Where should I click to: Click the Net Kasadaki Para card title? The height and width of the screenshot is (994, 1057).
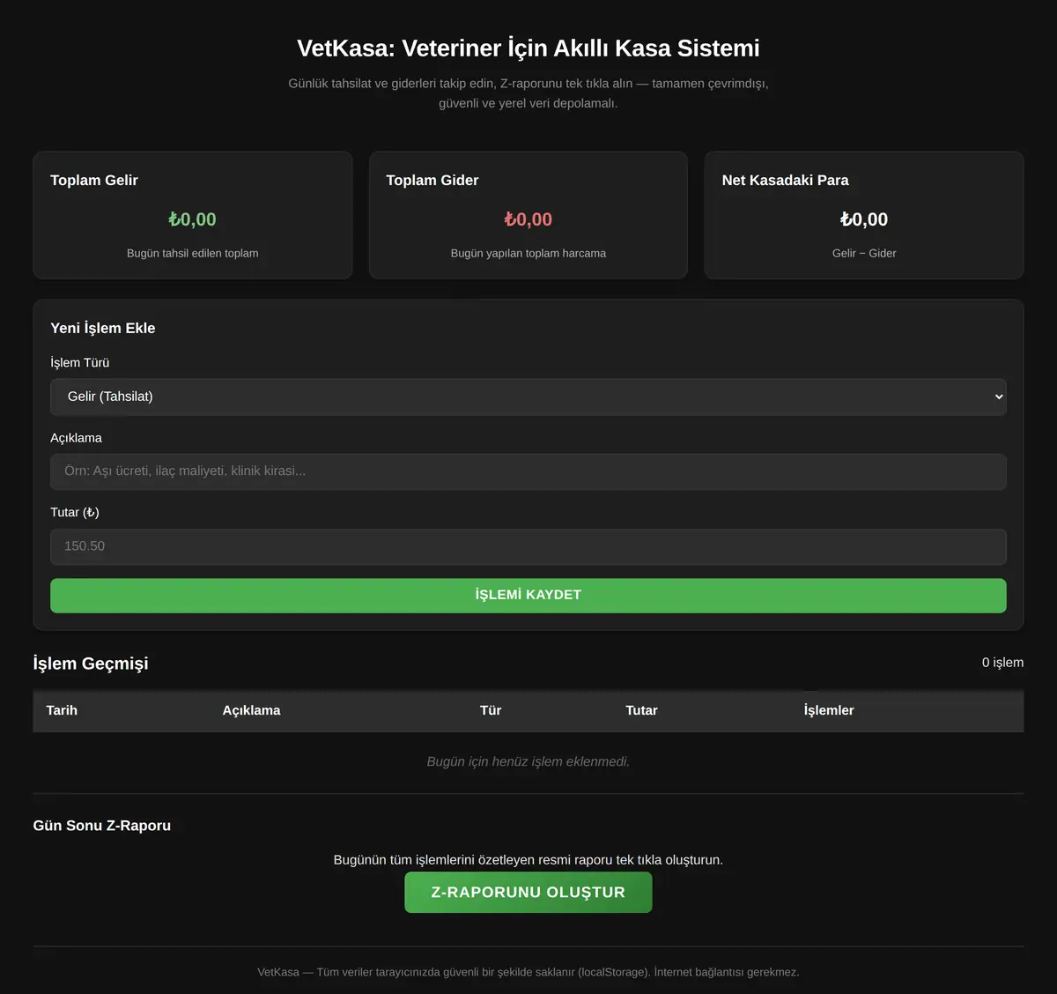tap(786, 181)
